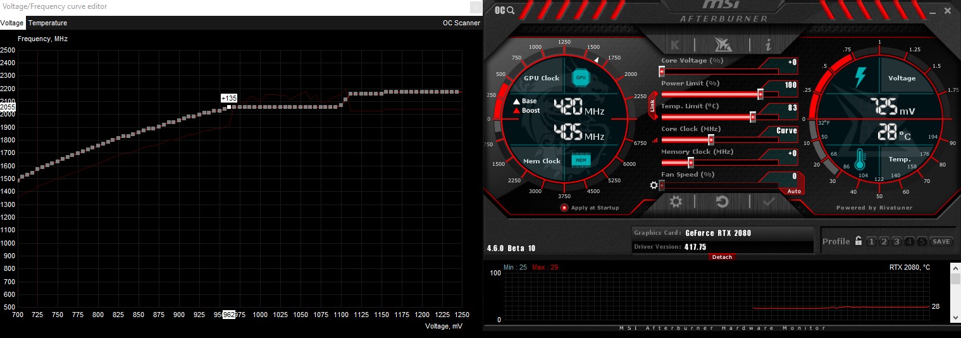961x338 pixels.
Task: Click the Core Voltage slider handle
Action: coord(662,72)
